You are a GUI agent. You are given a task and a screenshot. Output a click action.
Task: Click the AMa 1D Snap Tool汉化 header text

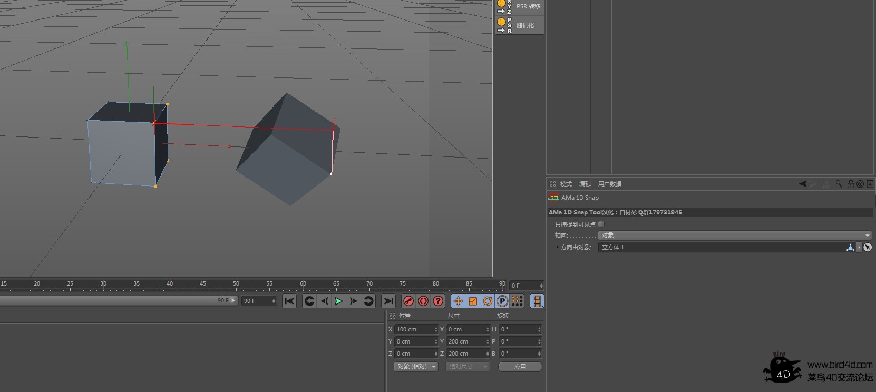(x=615, y=212)
